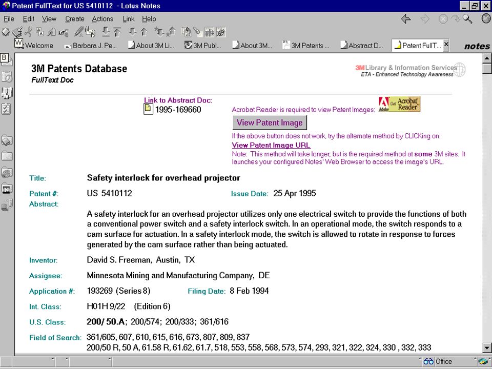Click the Go Back arrow in navigation bar
The height and width of the screenshot is (369, 492).
406,19
